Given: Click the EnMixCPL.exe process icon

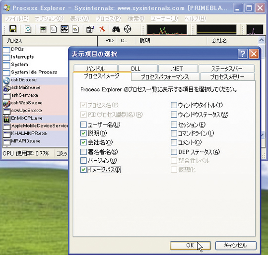Looking at the screenshot, I should click(6, 119).
